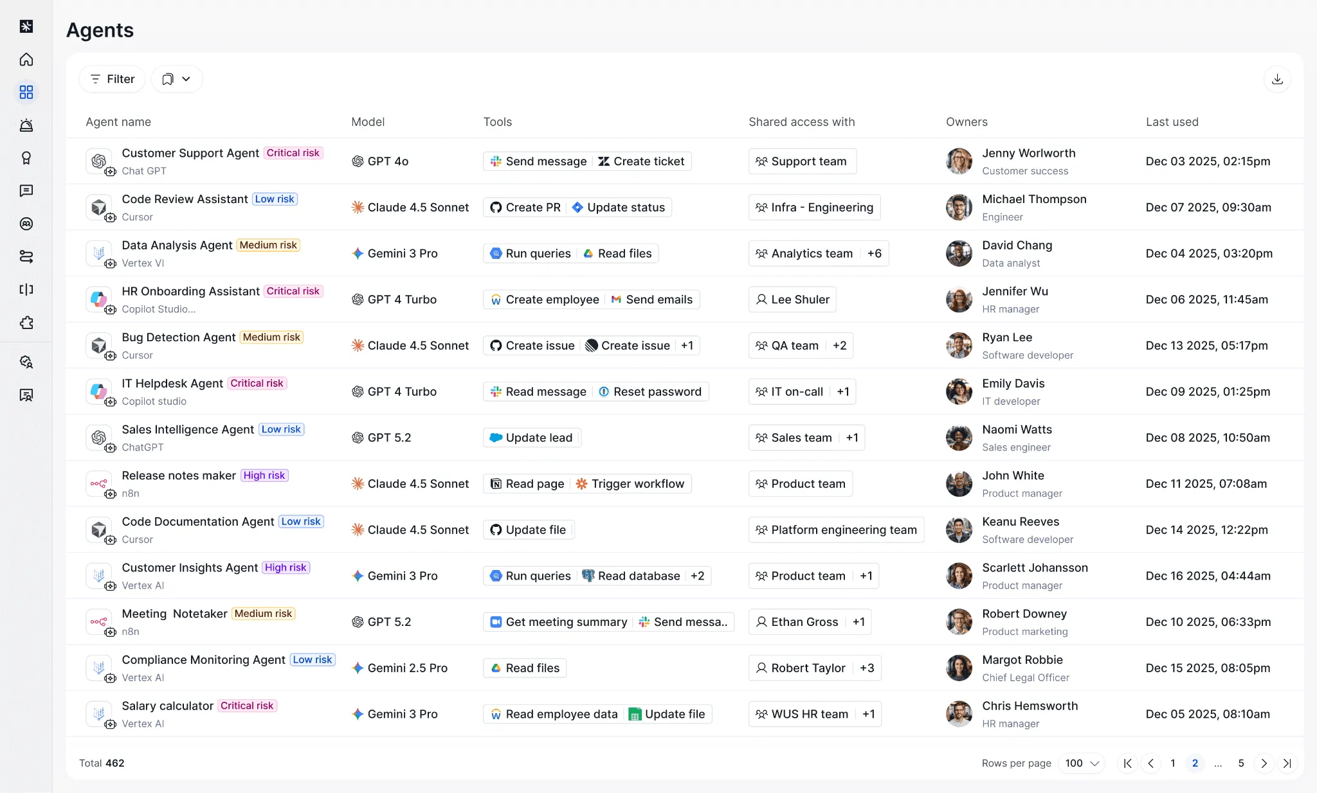Sort by the Last used column header
Image resolution: width=1317 pixels, height=793 pixels.
pos(1172,122)
